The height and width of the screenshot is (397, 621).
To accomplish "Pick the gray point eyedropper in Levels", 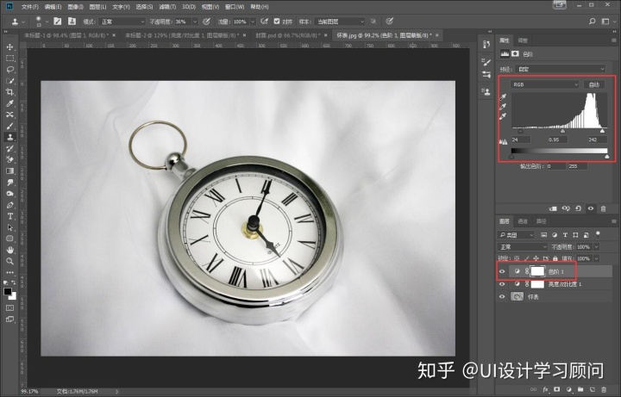I will pyautogui.click(x=503, y=107).
